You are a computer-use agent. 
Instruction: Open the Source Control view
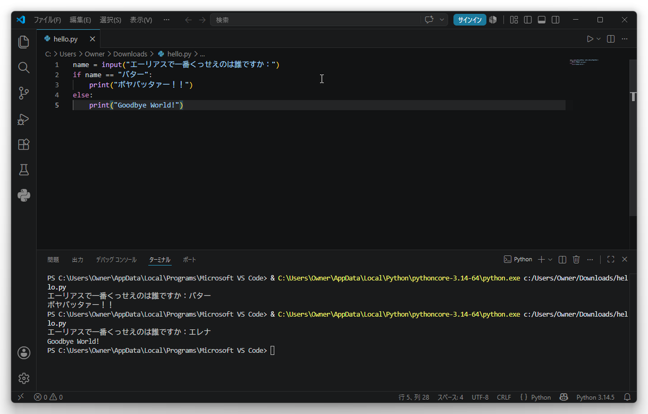point(24,93)
